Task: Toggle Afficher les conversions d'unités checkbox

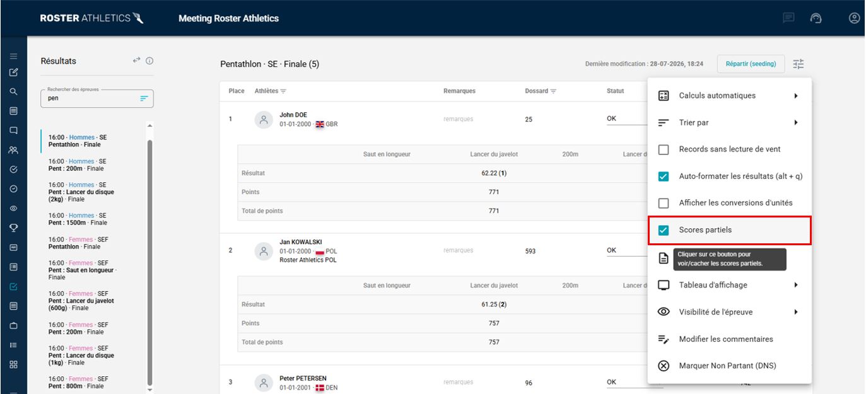Action: [x=664, y=203]
